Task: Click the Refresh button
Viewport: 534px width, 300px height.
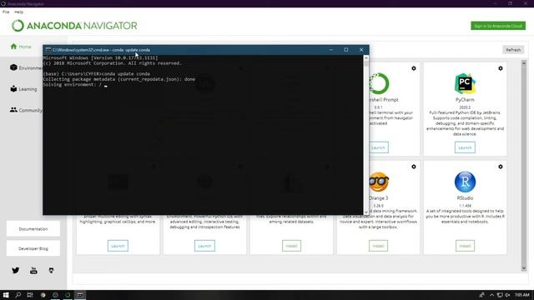Action: point(513,50)
